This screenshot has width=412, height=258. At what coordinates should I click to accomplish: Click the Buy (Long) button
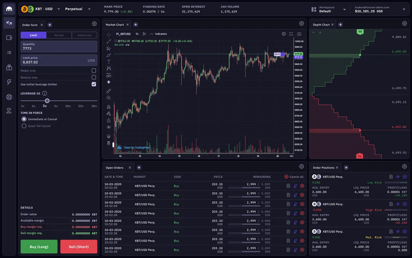pyautogui.click(x=39, y=247)
